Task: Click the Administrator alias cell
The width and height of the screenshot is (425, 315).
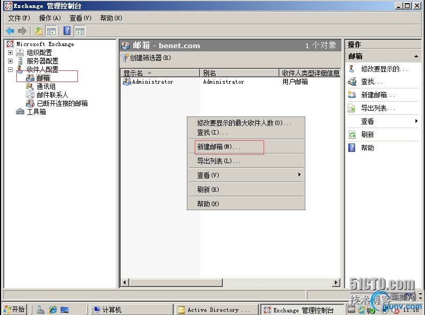Action: pos(223,82)
